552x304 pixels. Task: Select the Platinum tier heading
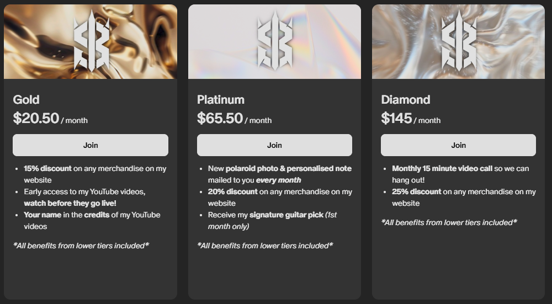221,100
